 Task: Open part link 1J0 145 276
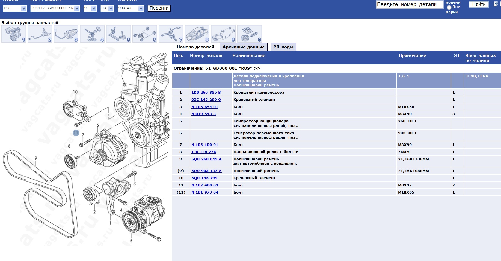click(204, 152)
